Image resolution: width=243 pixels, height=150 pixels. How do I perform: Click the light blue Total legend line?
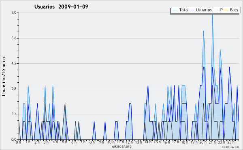click(175, 10)
